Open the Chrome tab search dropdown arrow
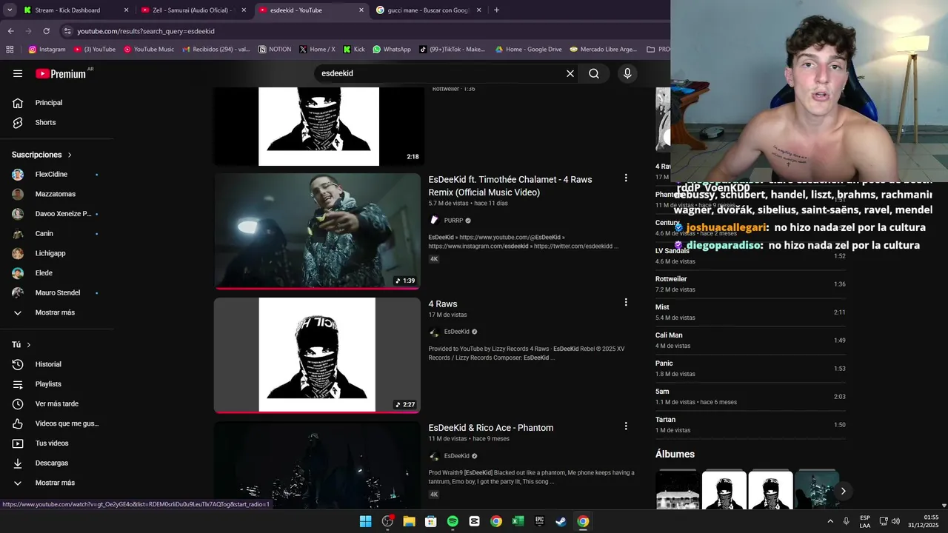The width and height of the screenshot is (948, 533). click(10, 10)
